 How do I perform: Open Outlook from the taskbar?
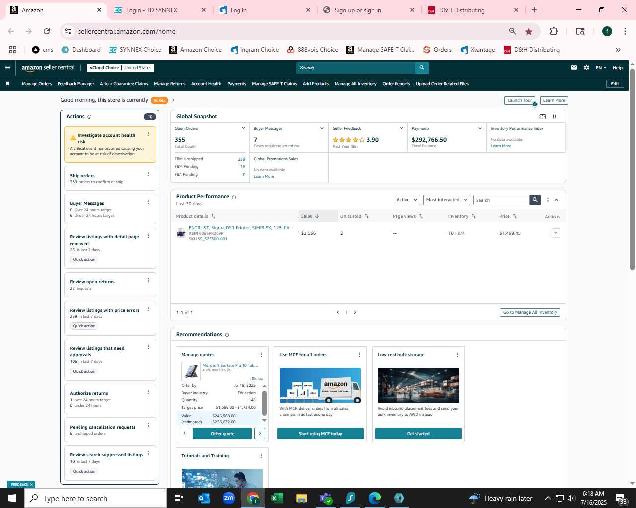click(204, 498)
